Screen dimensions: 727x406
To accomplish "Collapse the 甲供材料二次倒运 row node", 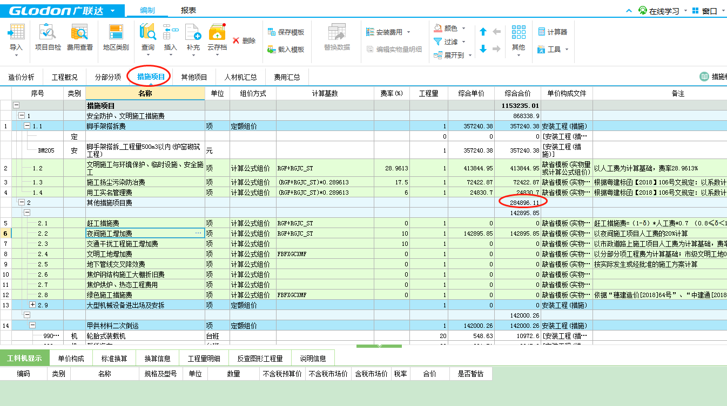I will point(32,325).
